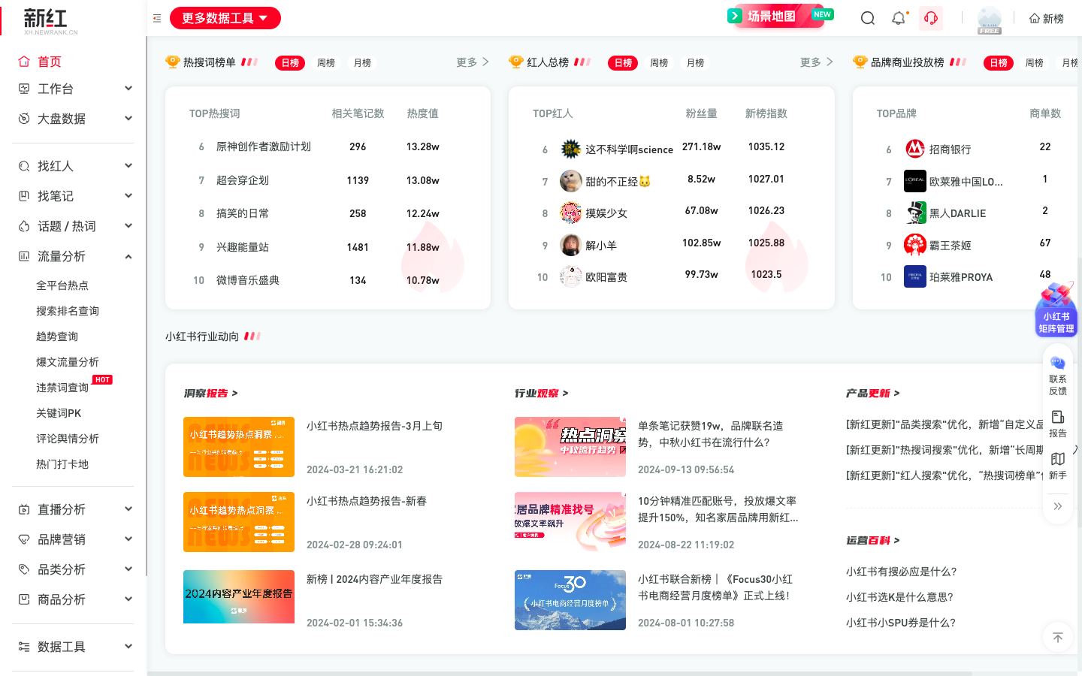This screenshot has width=1082, height=676.
Task: Open 洞察报告 section heading link
Action: (x=210, y=394)
